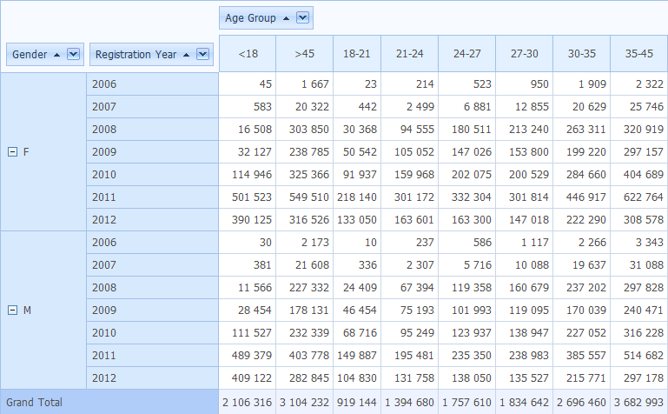Select the 2012 row header under F
This screenshot has width=668, height=414.
coord(153,219)
